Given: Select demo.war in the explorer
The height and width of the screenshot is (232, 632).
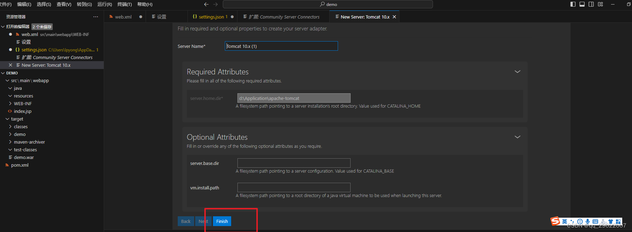Looking at the screenshot, I should coord(24,157).
